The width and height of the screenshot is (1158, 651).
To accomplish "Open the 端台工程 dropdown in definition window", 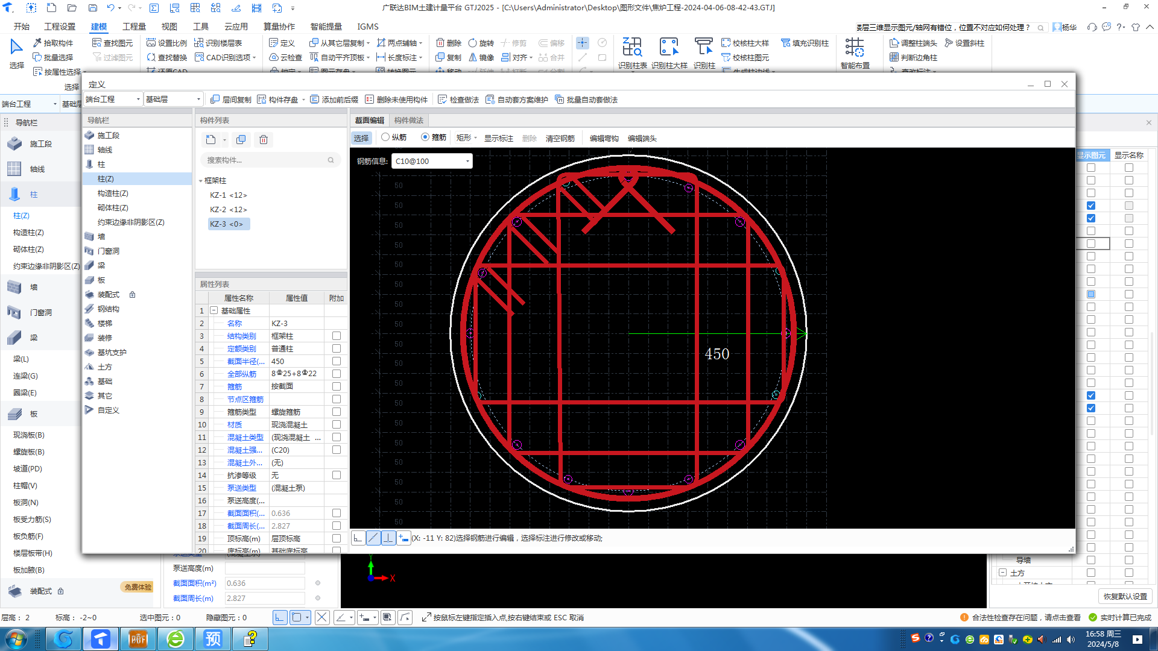I will (x=113, y=99).
